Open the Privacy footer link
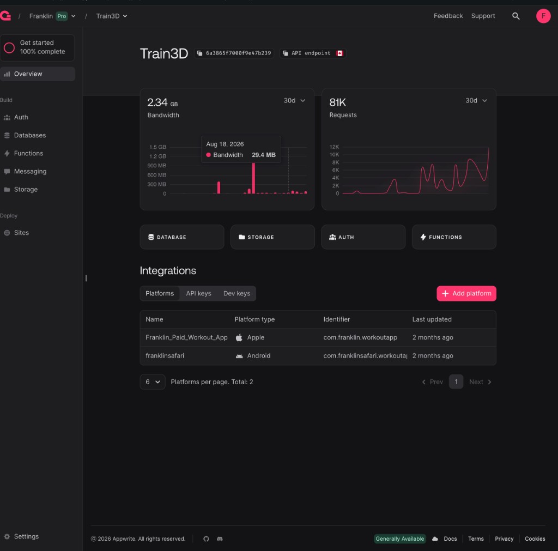Screen dimensions: 558x551 click(504, 538)
